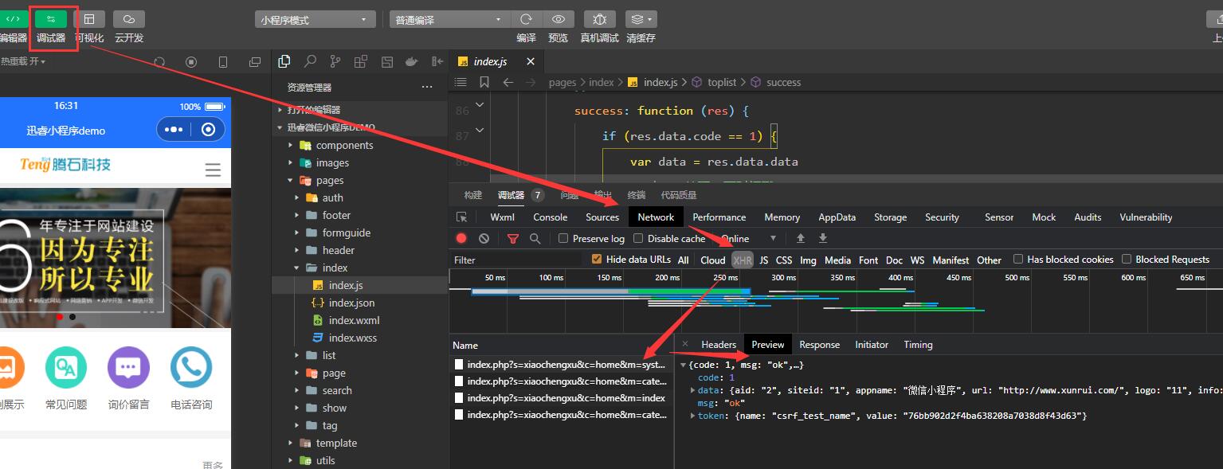1223x469 pixels.
Task: Switch to the Console tab
Action: click(x=551, y=217)
